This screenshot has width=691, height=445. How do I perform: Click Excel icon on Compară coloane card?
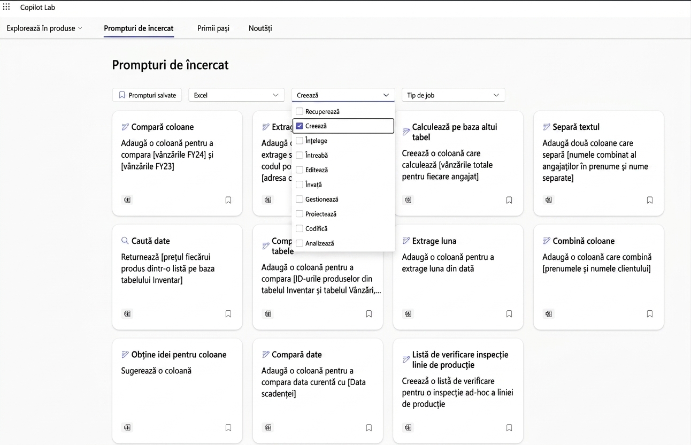(127, 200)
